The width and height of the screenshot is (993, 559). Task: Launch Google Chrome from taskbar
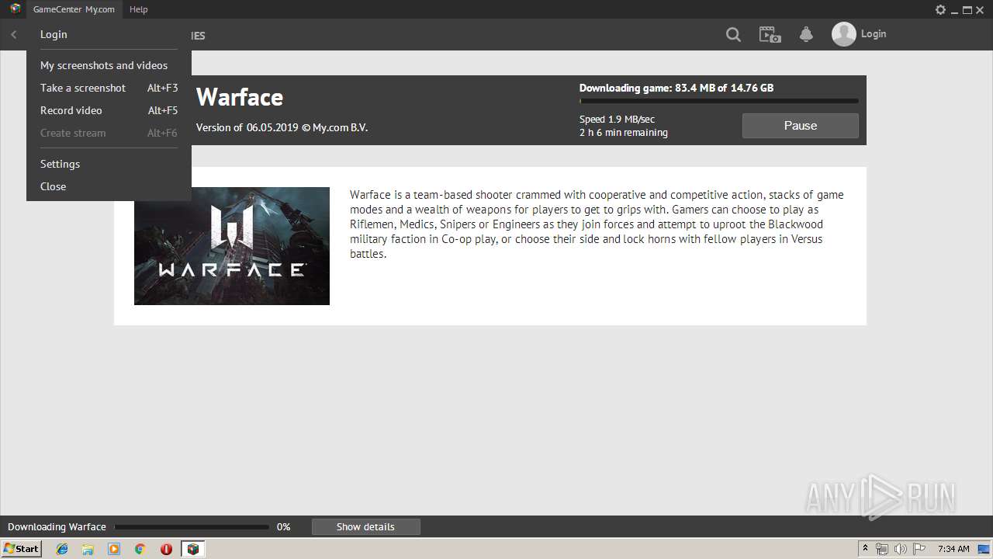click(140, 549)
